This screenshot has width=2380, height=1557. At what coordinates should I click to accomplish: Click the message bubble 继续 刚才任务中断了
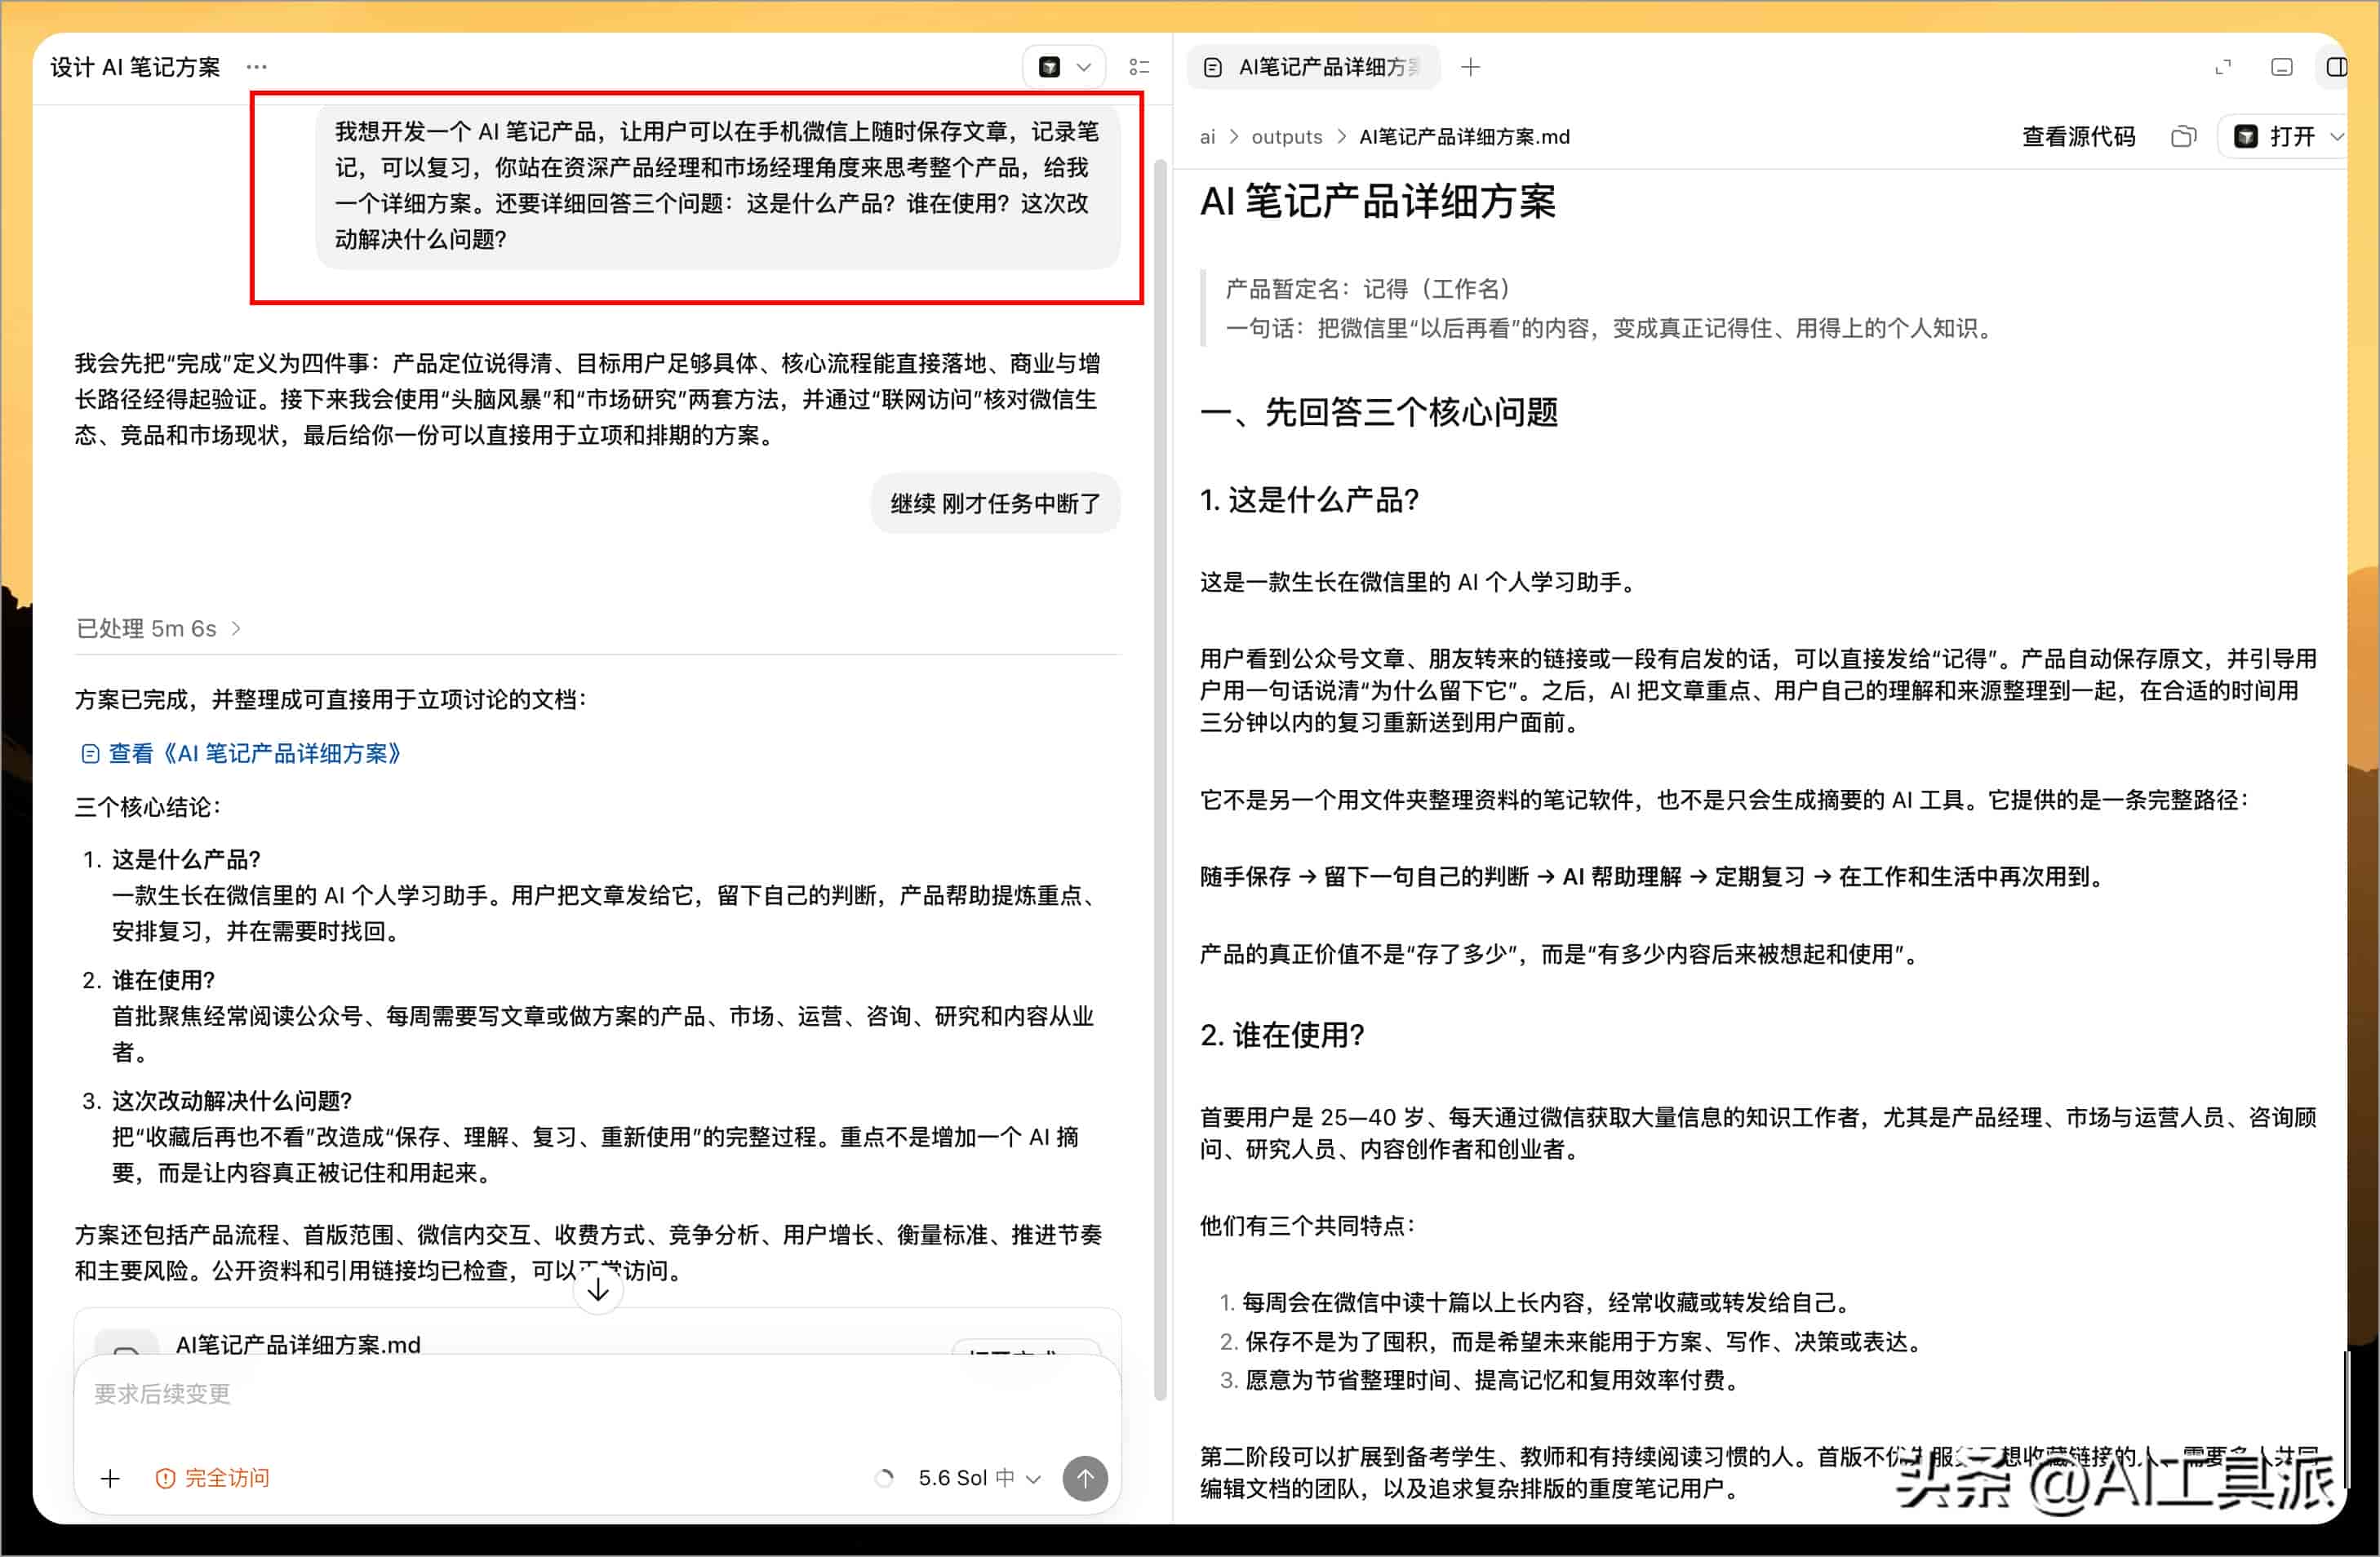[x=995, y=503]
